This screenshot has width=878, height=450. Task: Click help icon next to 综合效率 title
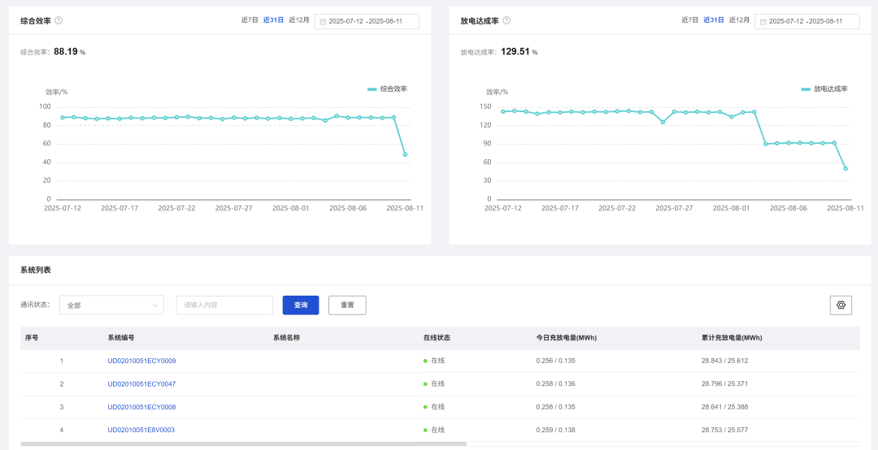59,21
